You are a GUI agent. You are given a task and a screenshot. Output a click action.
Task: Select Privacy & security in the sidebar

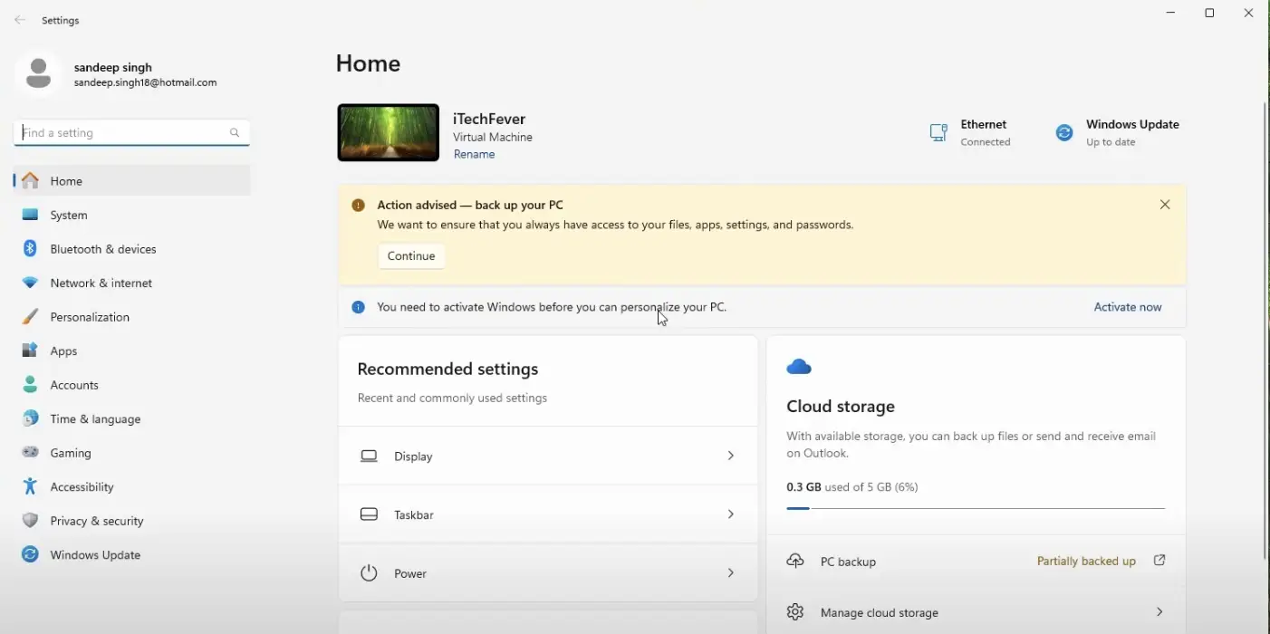(132, 521)
